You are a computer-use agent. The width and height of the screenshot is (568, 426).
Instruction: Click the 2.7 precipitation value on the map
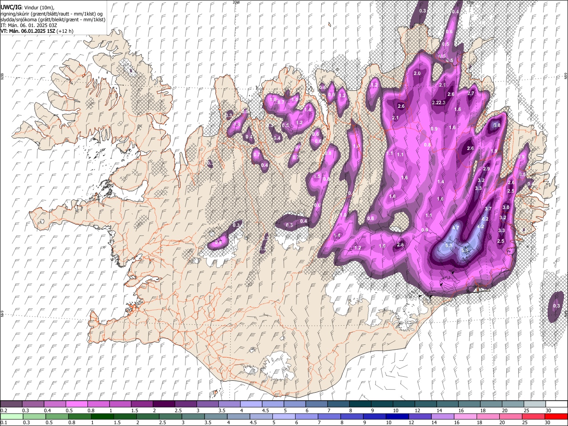click(x=471, y=93)
